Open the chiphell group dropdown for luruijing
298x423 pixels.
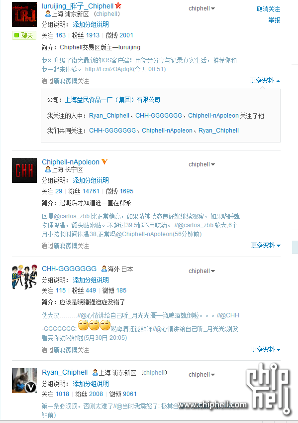(201, 8)
